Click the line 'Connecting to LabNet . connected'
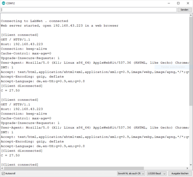The image size is (193, 177). click(x=35, y=21)
